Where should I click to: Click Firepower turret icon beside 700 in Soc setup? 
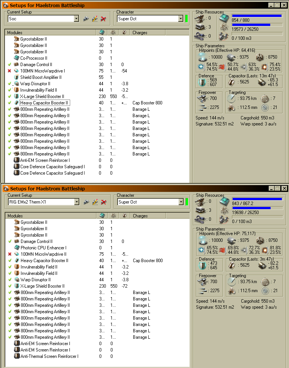click(202, 98)
